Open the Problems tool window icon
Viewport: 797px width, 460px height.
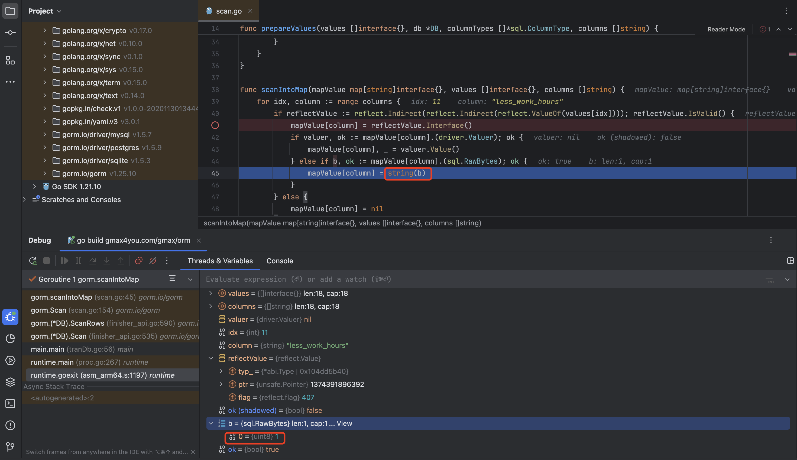[x=10, y=425]
